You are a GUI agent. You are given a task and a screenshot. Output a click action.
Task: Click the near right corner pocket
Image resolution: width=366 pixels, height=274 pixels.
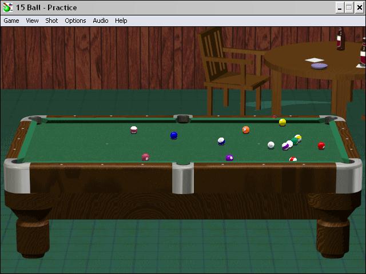coord(349,161)
